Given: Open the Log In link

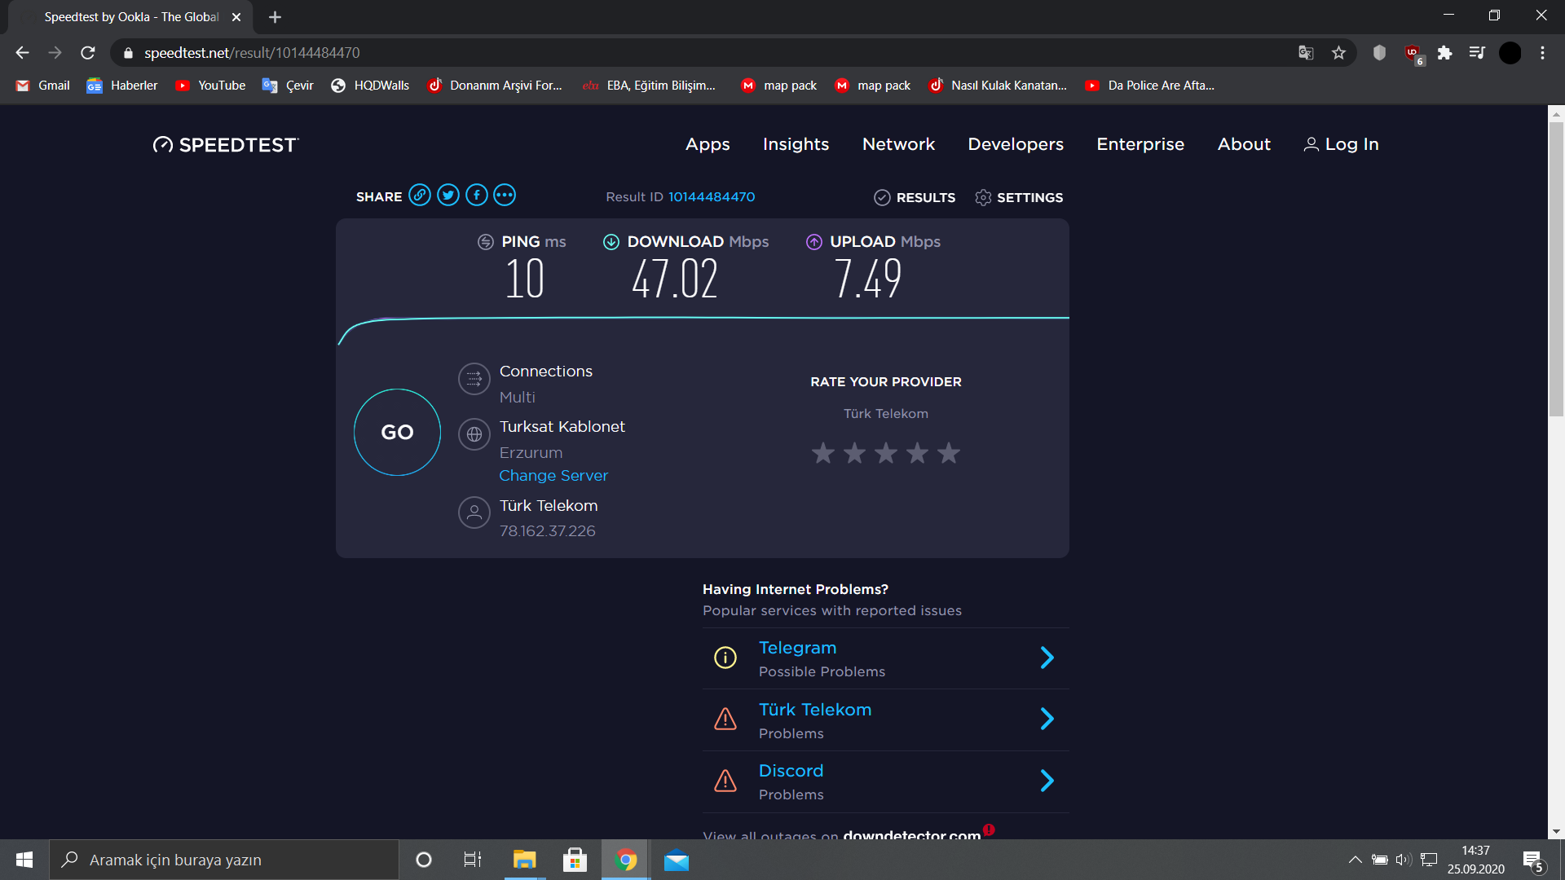Looking at the screenshot, I should [1341, 144].
